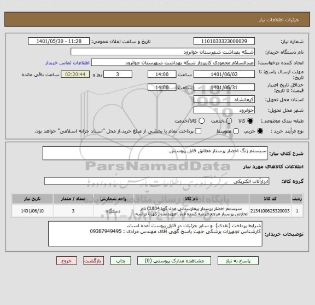
Task: Click the شماره نیاز field 1101030323000029
Action: (x=224, y=41)
